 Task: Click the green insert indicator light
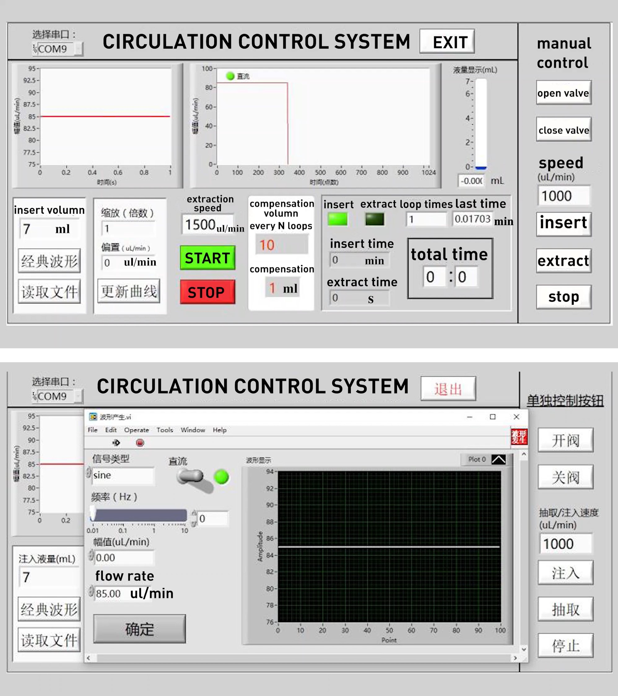click(337, 219)
